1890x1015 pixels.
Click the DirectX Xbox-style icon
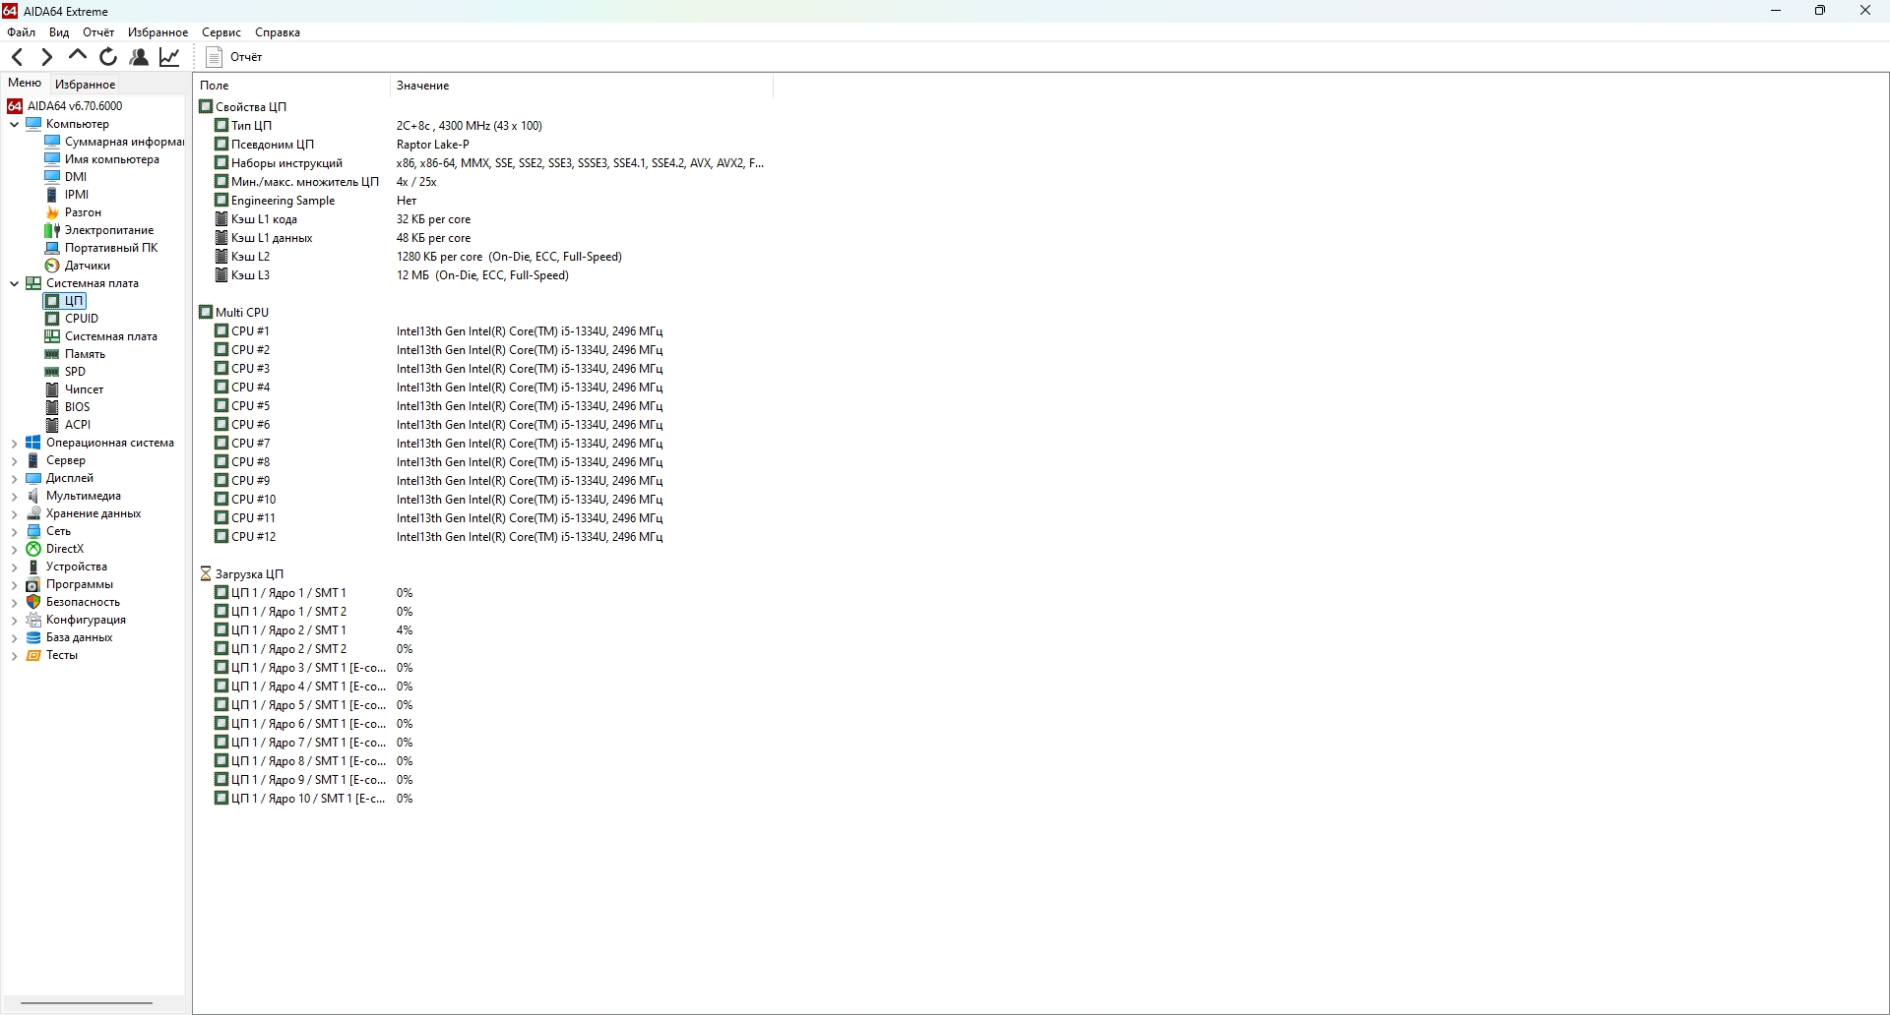pos(33,549)
